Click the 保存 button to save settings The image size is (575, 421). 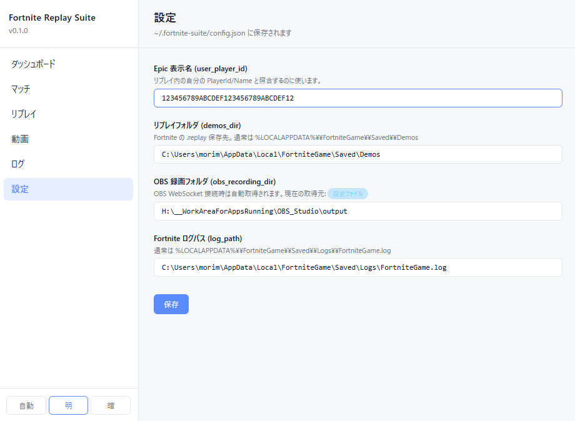[171, 304]
